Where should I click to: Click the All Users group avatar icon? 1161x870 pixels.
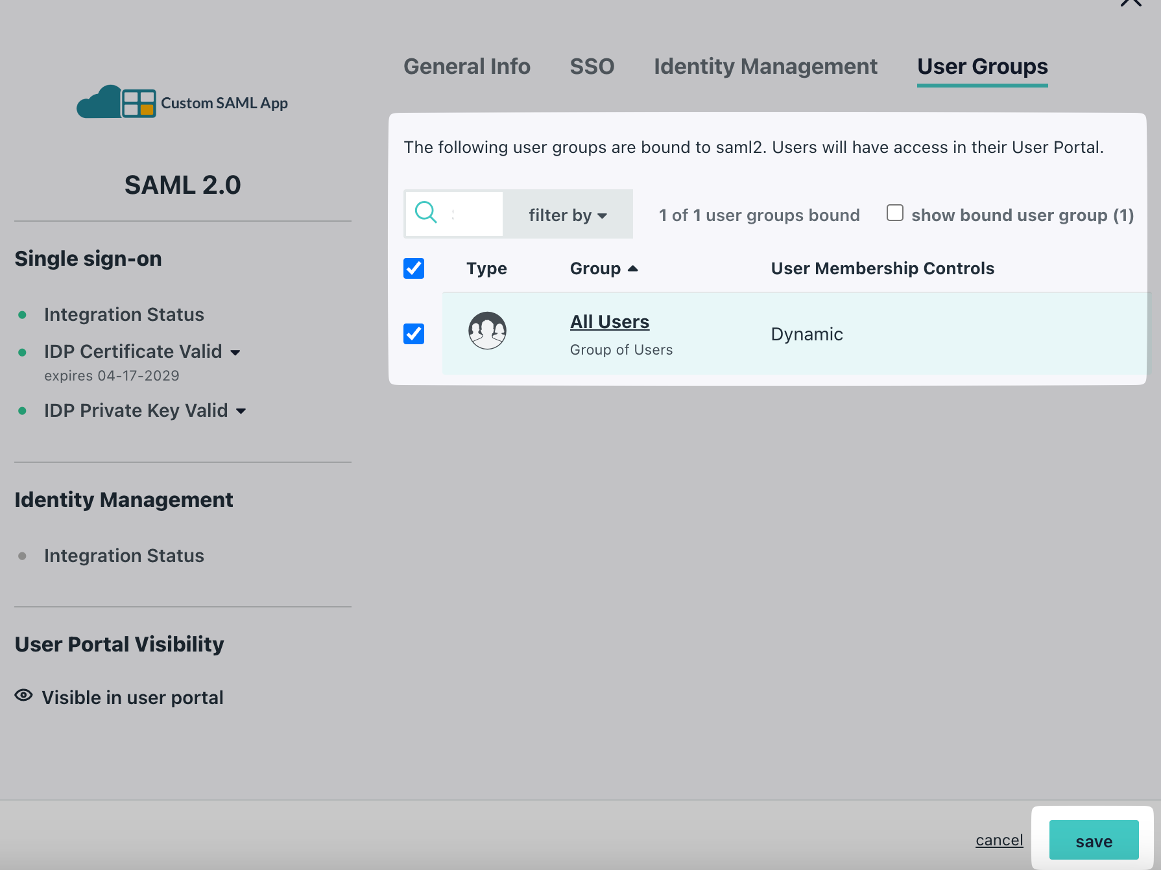[x=488, y=331]
